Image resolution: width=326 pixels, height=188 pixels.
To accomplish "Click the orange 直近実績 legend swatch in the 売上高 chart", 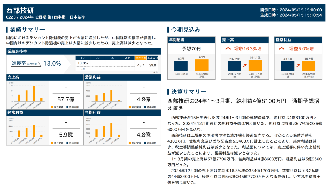I will tap(52, 107).
